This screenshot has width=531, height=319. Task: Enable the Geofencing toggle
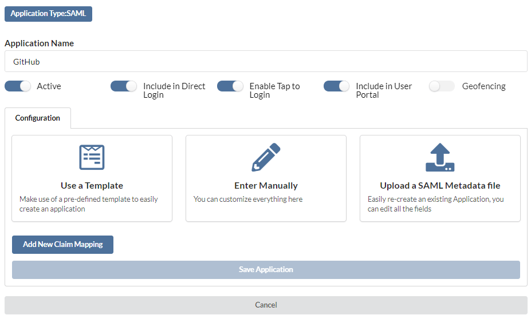click(x=442, y=86)
